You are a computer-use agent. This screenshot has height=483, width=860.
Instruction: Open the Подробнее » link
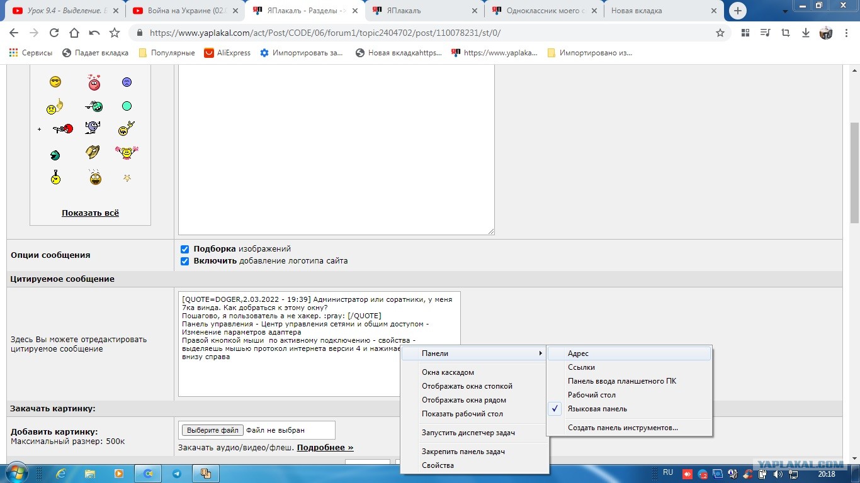(x=325, y=448)
